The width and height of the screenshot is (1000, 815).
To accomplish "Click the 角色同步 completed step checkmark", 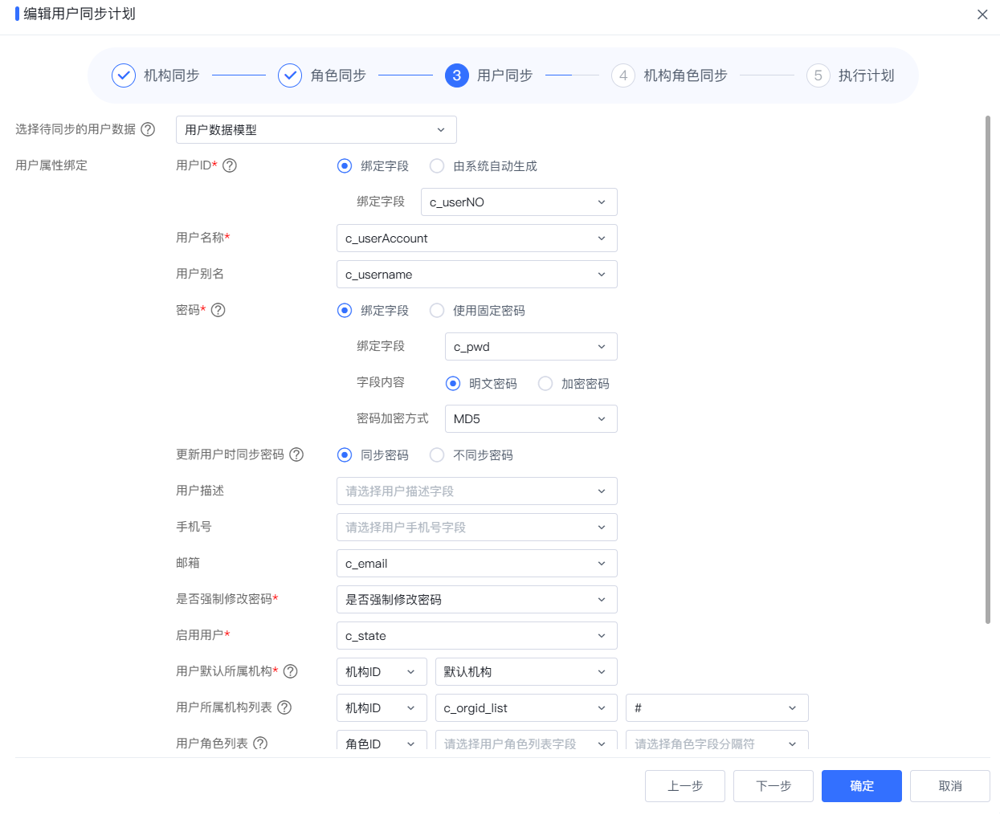I will [290, 75].
